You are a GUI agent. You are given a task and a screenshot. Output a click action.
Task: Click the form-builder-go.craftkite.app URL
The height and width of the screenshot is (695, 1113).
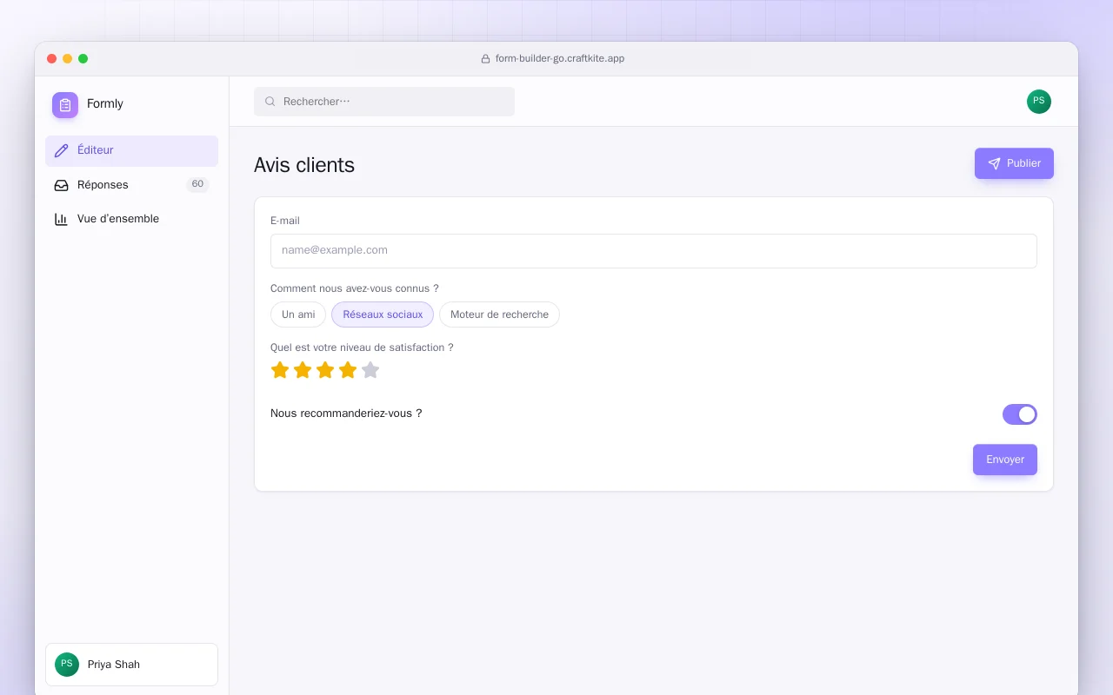click(560, 59)
